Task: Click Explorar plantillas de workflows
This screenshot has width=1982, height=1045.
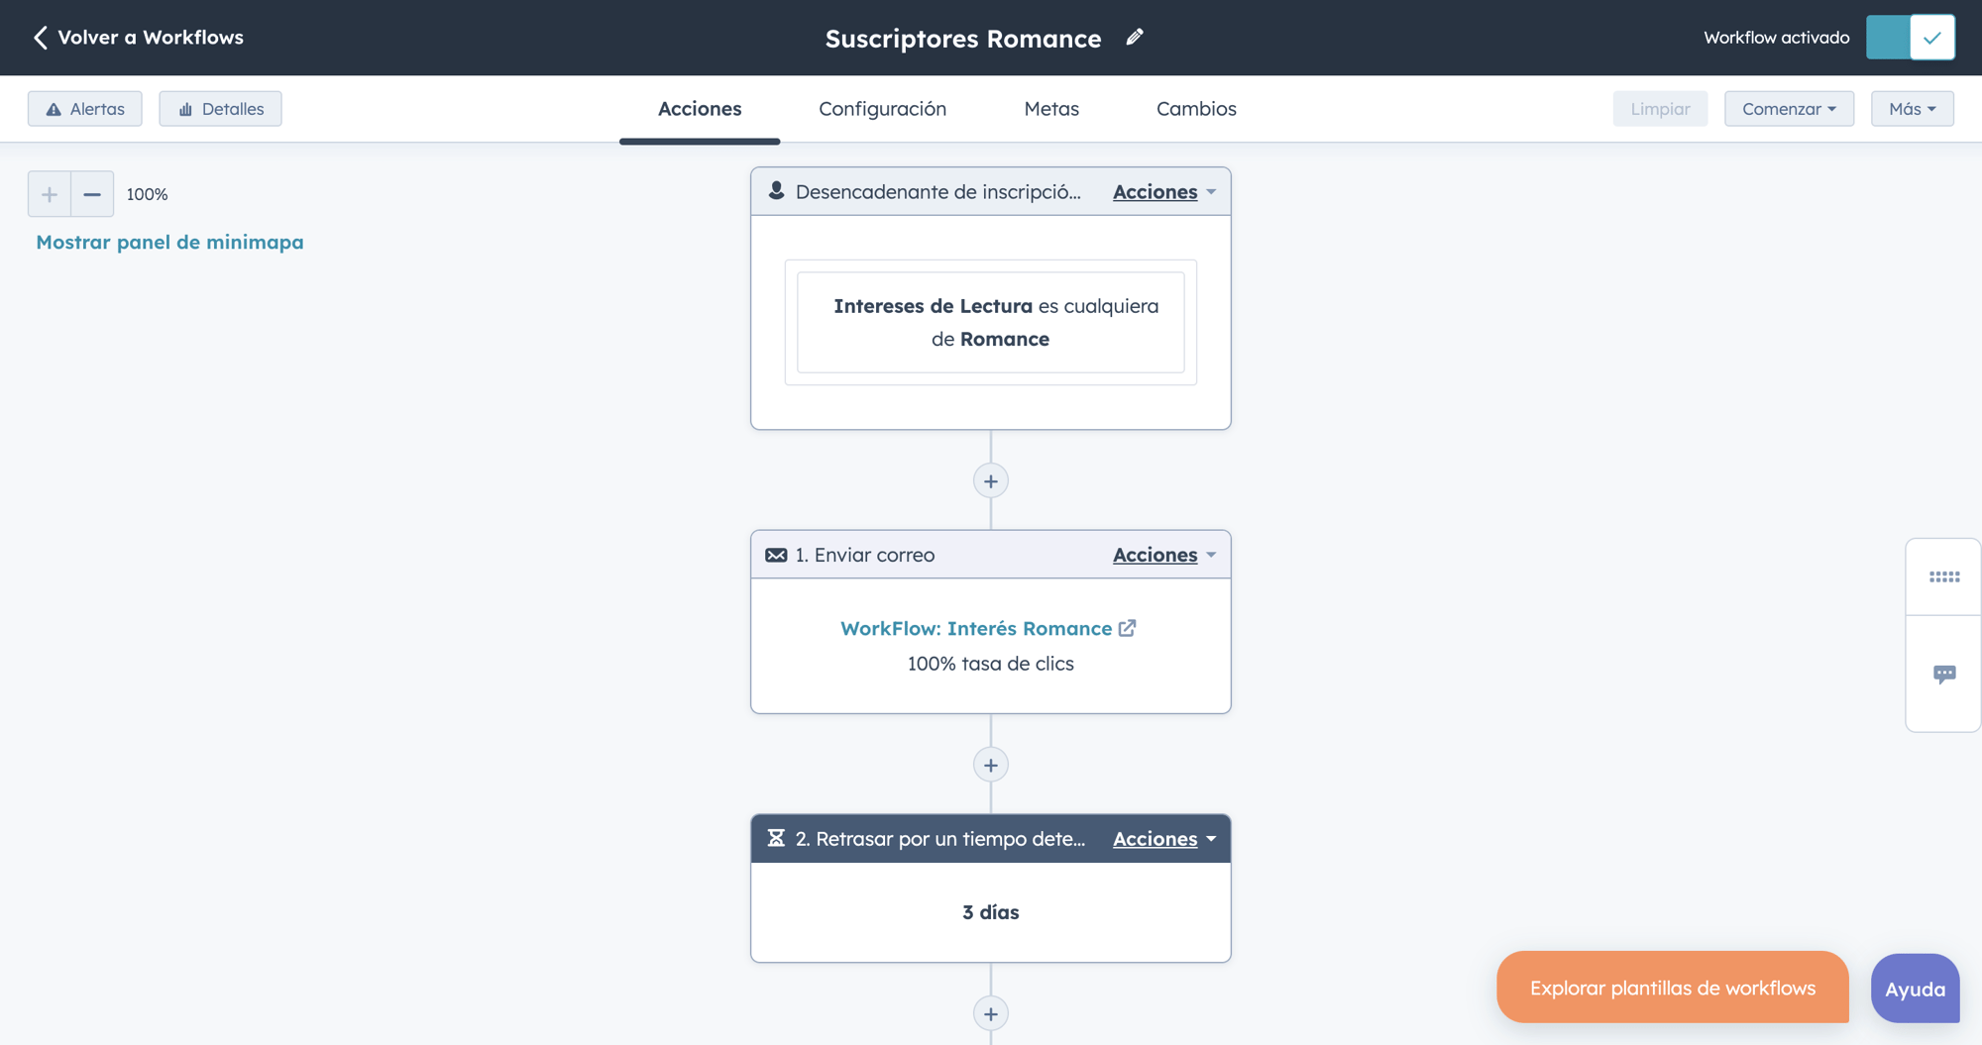Action: 1673,988
